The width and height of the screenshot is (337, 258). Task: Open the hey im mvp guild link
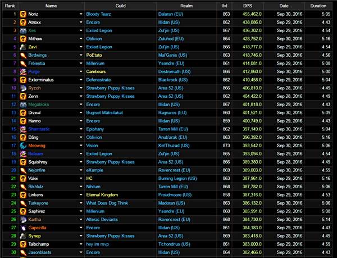(x=97, y=245)
